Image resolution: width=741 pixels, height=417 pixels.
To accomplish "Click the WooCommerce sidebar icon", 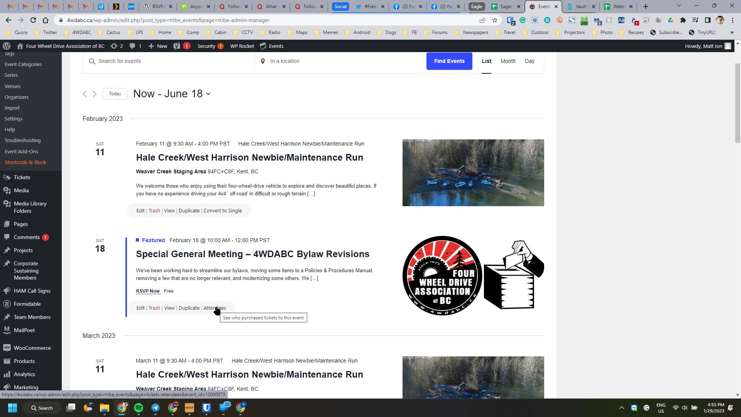I will click(x=7, y=348).
